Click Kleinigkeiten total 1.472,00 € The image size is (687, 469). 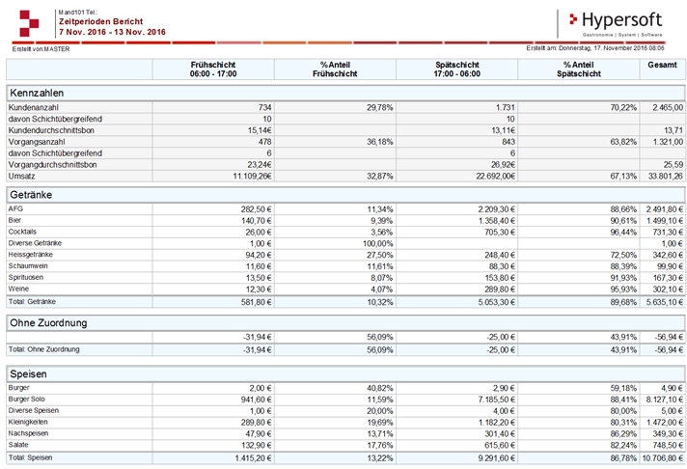pyautogui.click(x=665, y=422)
